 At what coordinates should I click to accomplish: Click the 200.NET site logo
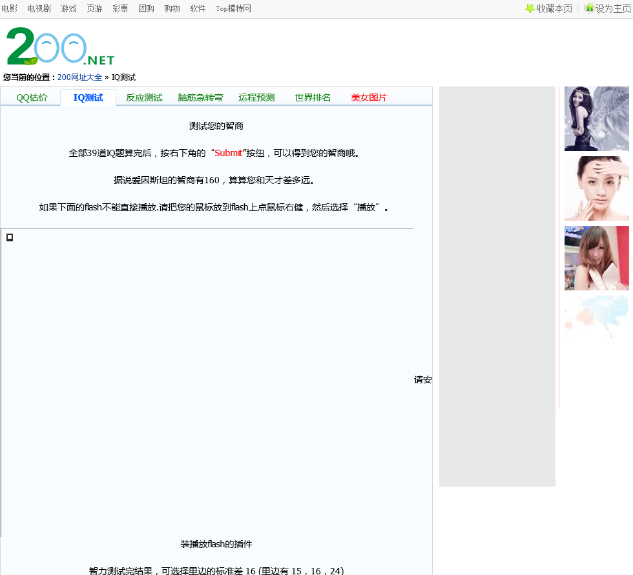tap(61, 46)
